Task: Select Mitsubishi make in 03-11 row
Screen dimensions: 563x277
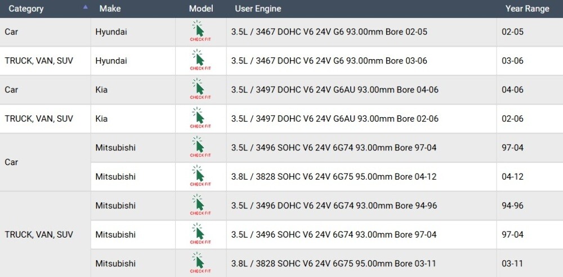Action: [x=115, y=263]
